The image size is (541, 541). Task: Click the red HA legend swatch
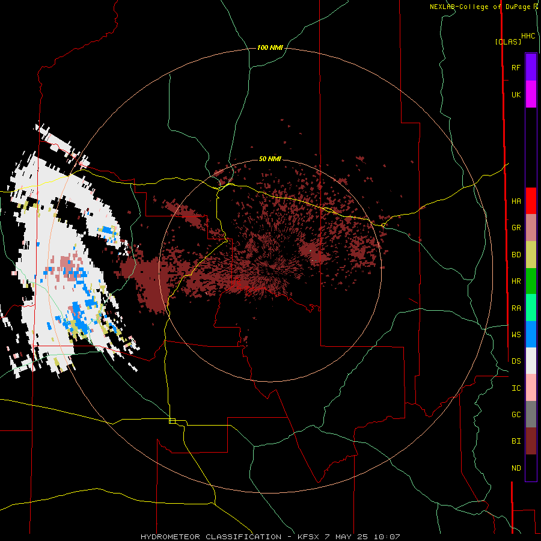pyautogui.click(x=531, y=201)
